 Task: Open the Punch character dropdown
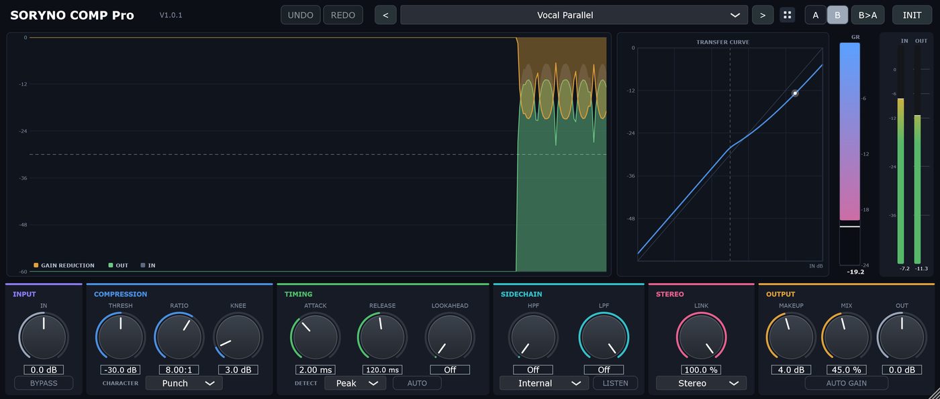(x=184, y=383)
